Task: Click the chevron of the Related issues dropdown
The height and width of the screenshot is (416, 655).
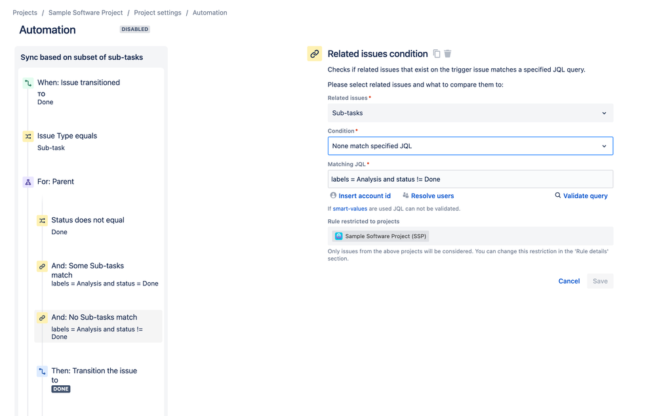Action: coord(604,114)
